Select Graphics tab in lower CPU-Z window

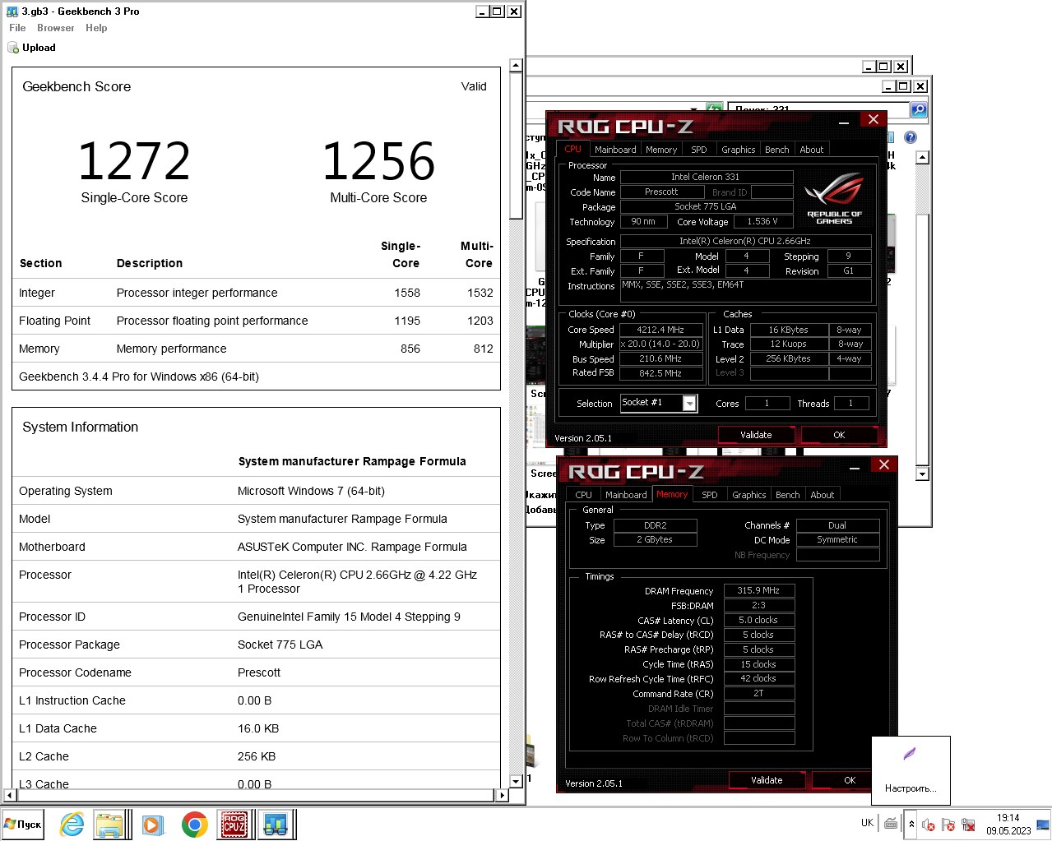(x=749, y=495)
